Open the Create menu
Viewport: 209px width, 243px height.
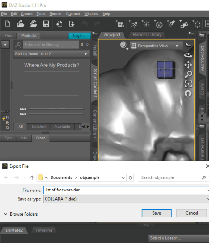click(x=26, y=14)
